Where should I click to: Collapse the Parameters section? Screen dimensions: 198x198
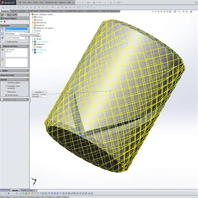(28, 25)
